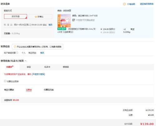Click the price explanation info icon
Viewport: 156px width, 126px height.
tap(124, 4)
